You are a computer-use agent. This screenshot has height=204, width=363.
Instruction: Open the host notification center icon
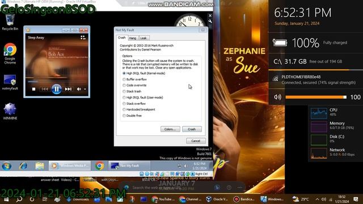tap(356, 199)
